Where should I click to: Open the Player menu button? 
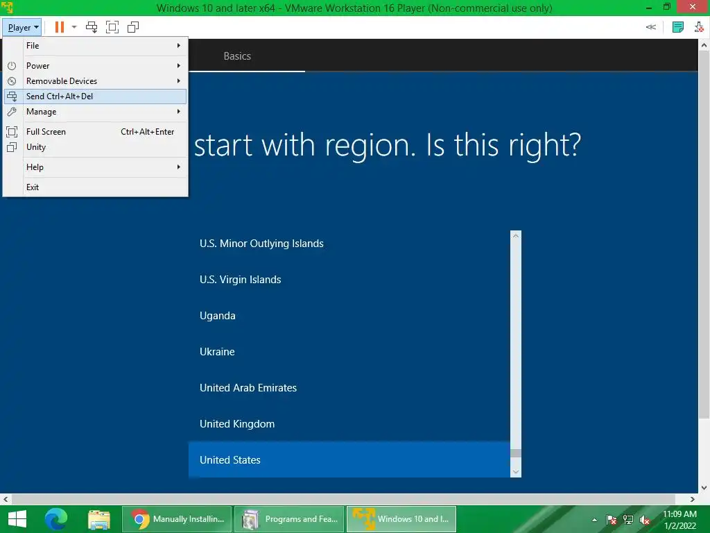coord(21,28)
